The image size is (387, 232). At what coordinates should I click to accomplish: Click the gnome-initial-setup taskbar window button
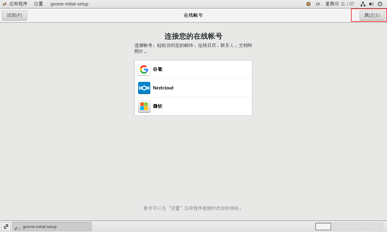(52, 227)
